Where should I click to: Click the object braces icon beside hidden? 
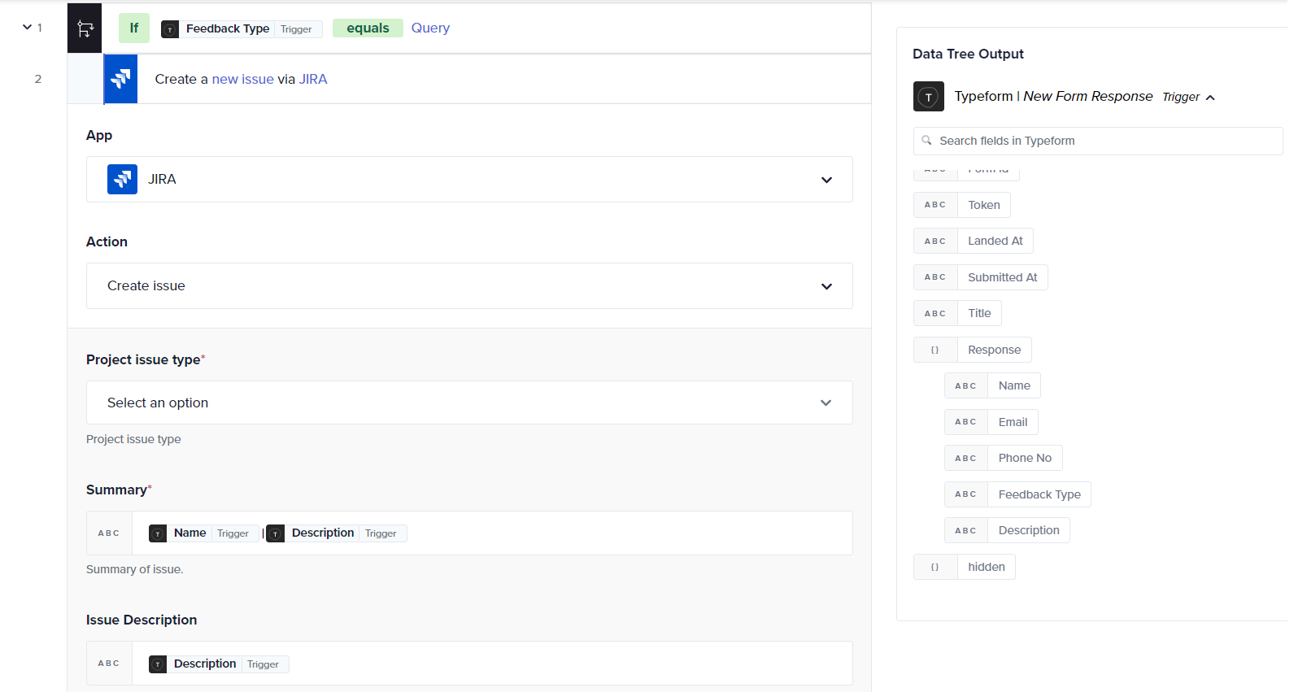click(x=935, y=567)
